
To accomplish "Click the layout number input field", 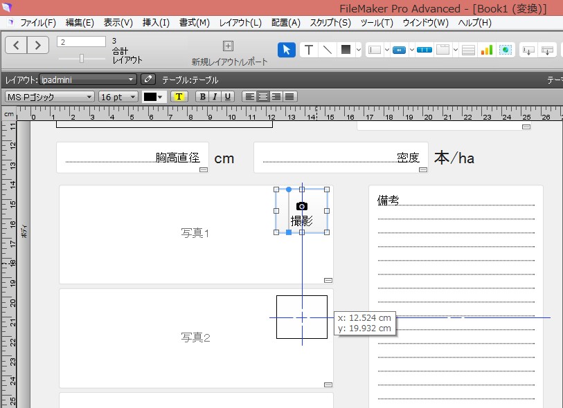I will point(81,42).
